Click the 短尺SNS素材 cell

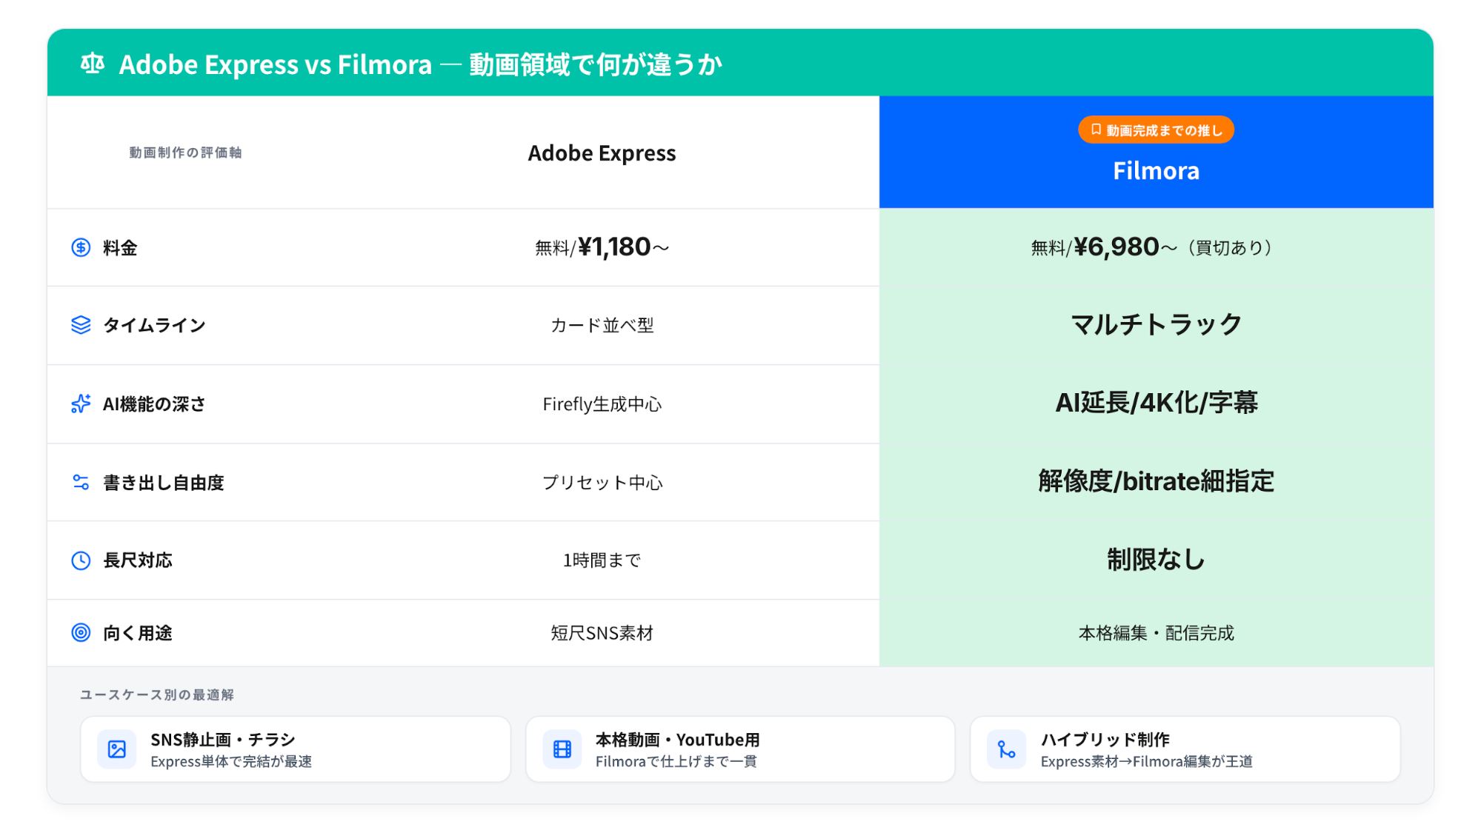pos(602,632)
